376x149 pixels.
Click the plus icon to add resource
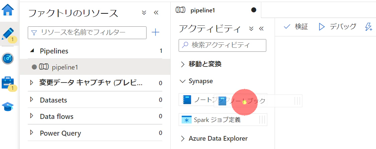tap(156, 32)
